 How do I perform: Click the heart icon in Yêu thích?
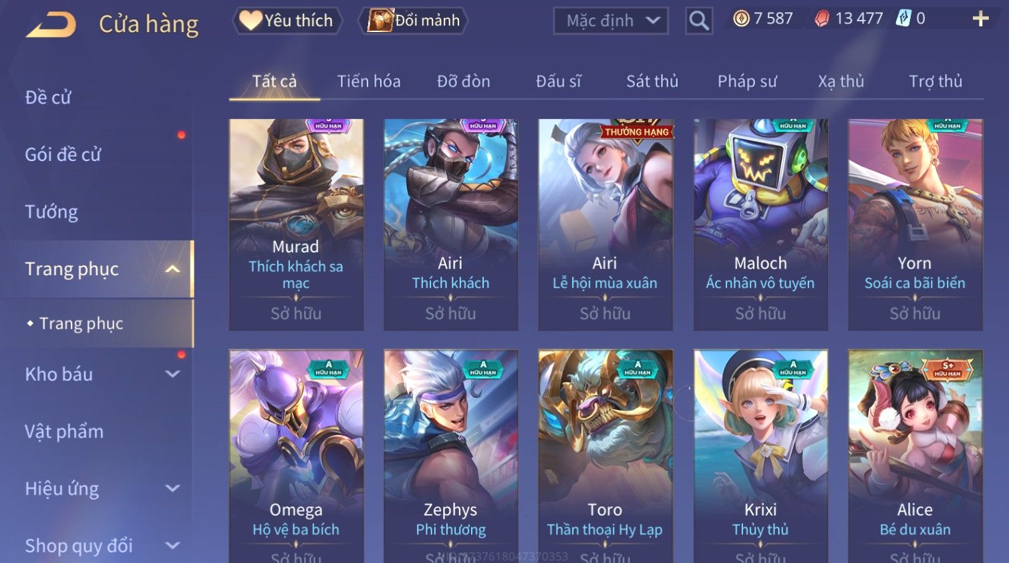(251, 20)
